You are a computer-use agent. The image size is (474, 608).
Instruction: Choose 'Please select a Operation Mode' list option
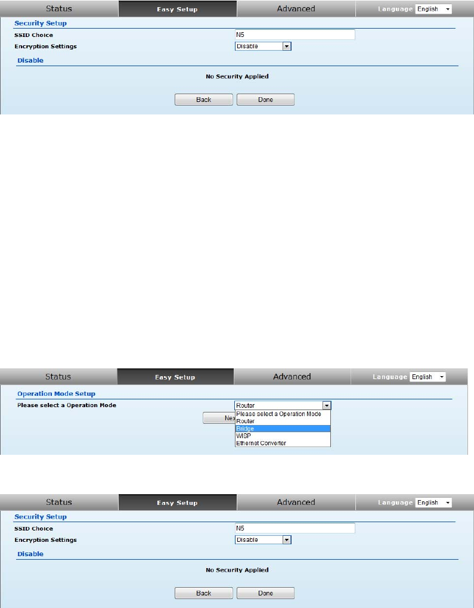click(283, 414)
